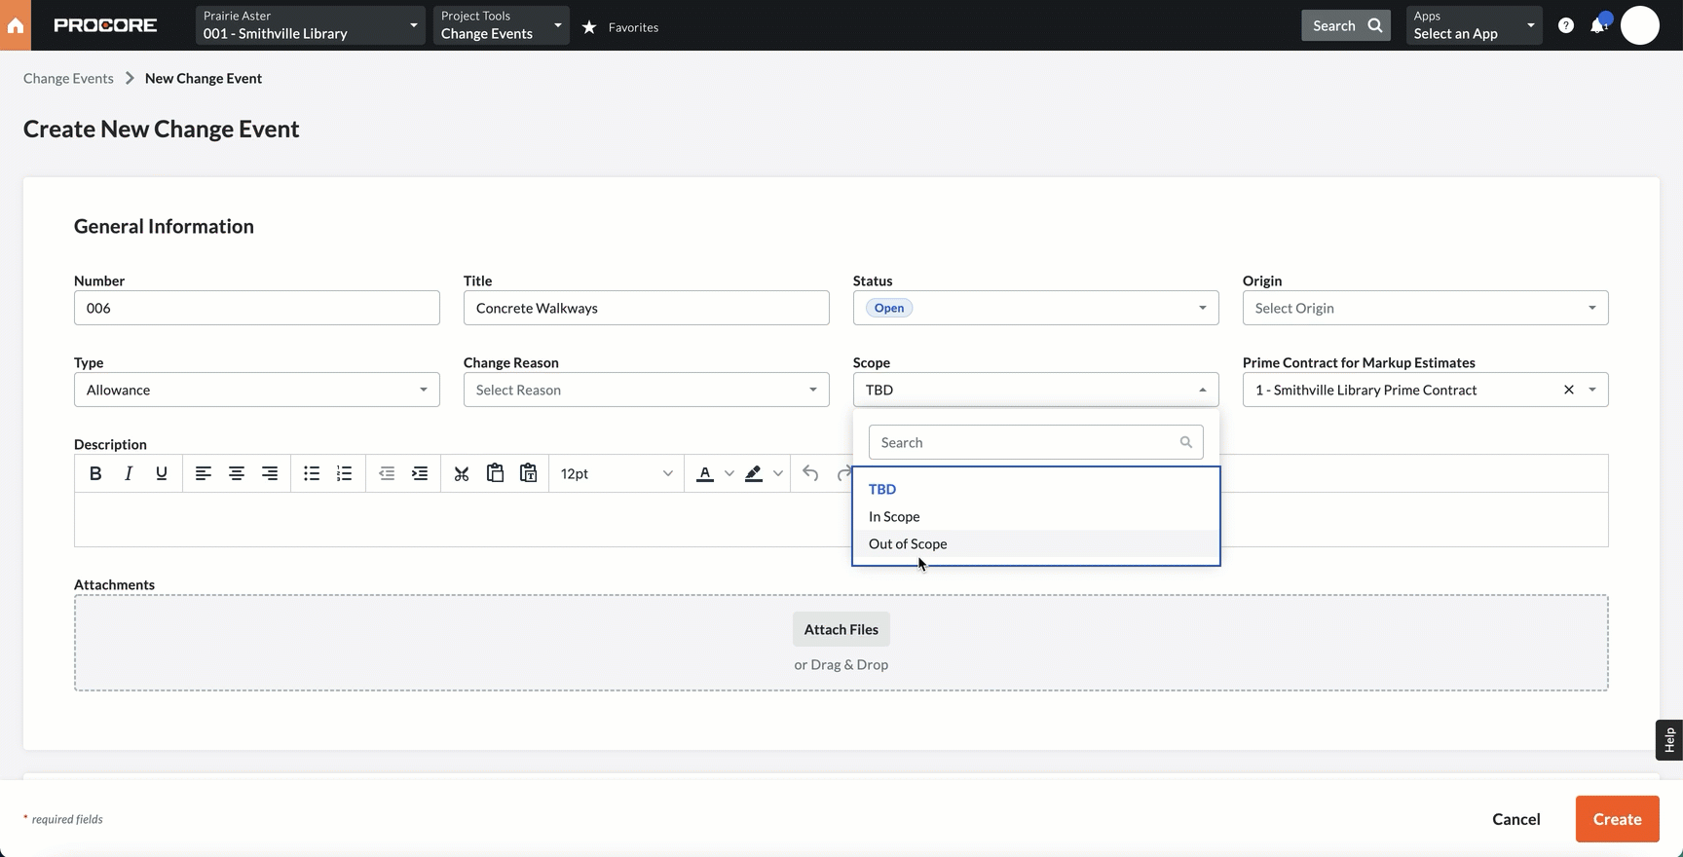Viewport: 1683px width, 857px height.
Task: Insert numbered list
Action: click(x=345, y=473)
